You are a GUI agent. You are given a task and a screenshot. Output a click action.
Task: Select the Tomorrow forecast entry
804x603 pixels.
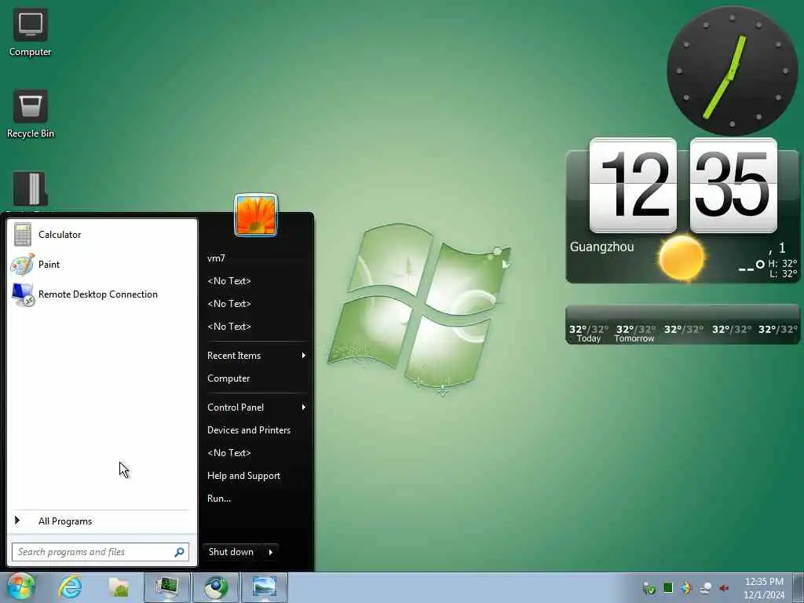tap(634, 333)
